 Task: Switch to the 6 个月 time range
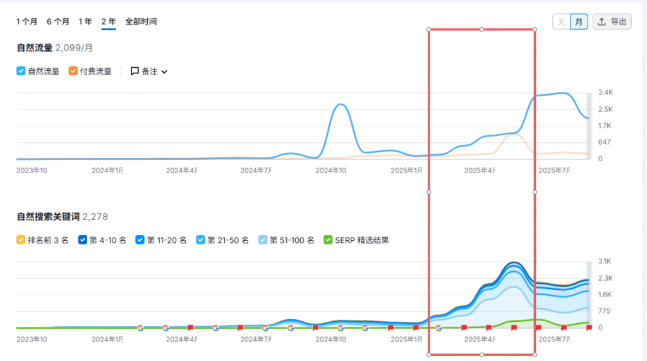58,21
